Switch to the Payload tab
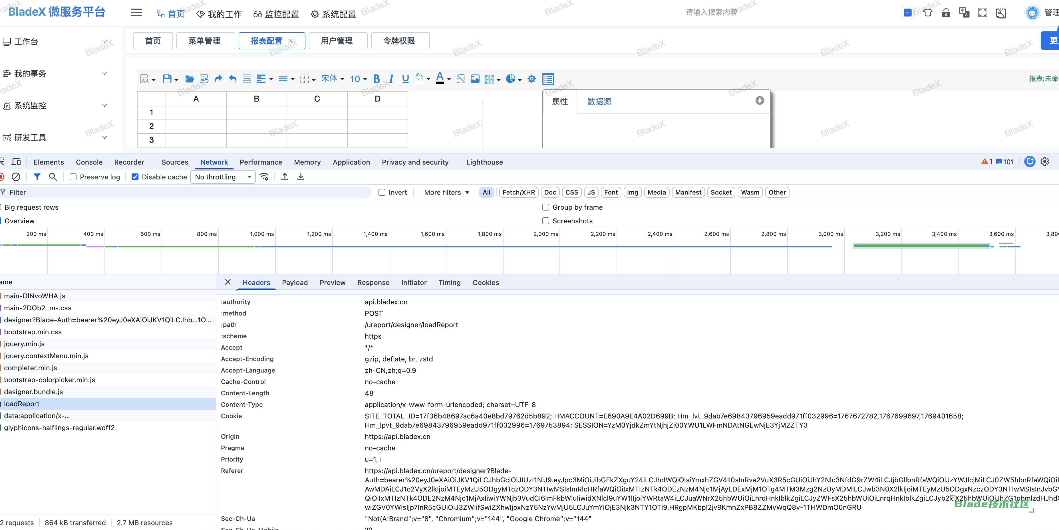Viewport: 1059px width, 530px height. tap(294, 283)
